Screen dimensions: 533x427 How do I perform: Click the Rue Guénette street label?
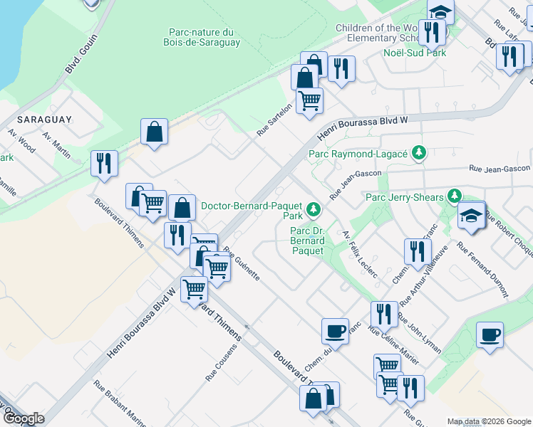(x=242, y=264)
